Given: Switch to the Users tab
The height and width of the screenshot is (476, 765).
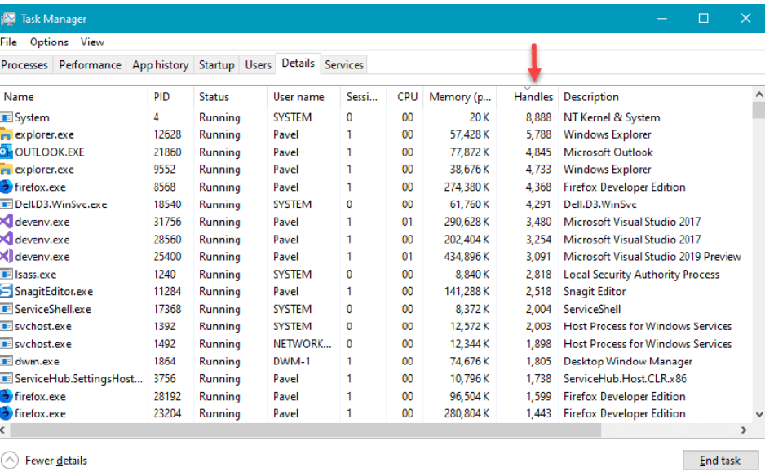Looking at the screenshot, I should (x=258, y=65).
